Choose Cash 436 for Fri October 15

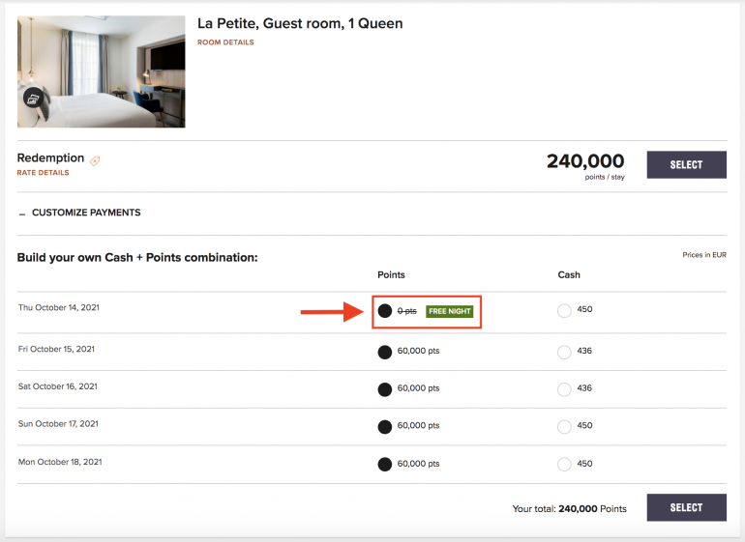coord(564,351)
